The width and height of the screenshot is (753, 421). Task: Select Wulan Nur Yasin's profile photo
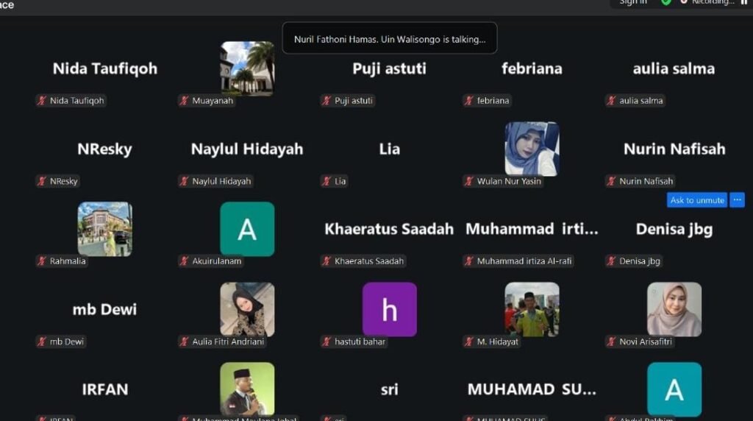[532, 149]
